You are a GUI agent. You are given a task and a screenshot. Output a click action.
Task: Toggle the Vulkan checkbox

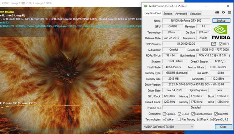click(x=164, y=119)
